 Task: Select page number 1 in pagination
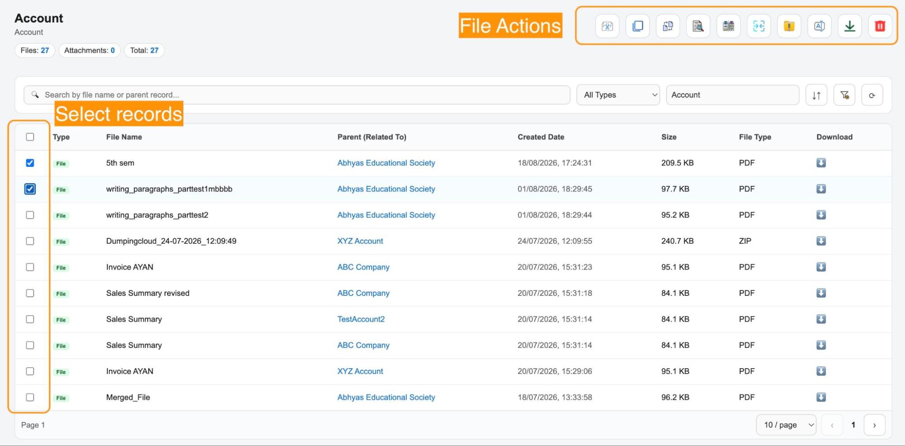[853, 425]
